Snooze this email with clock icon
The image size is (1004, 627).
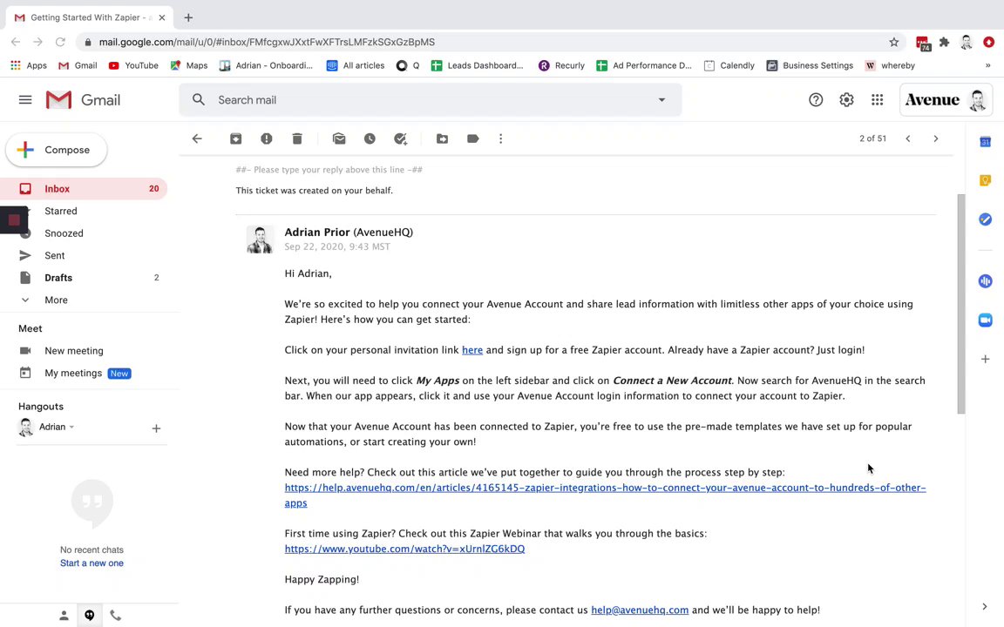coord(370,138)
